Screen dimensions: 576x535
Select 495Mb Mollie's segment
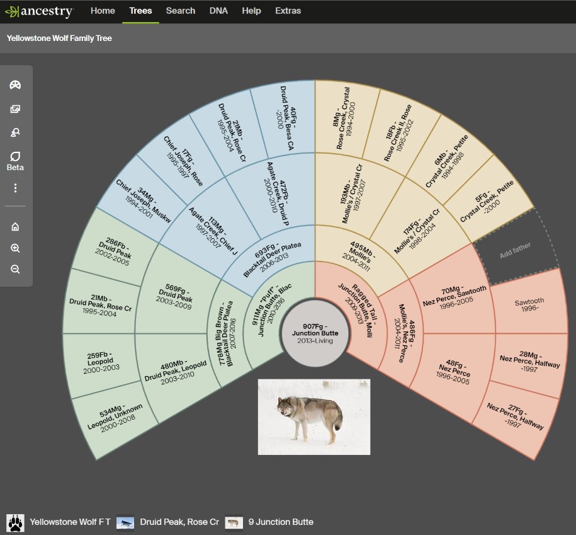[361, 256]
